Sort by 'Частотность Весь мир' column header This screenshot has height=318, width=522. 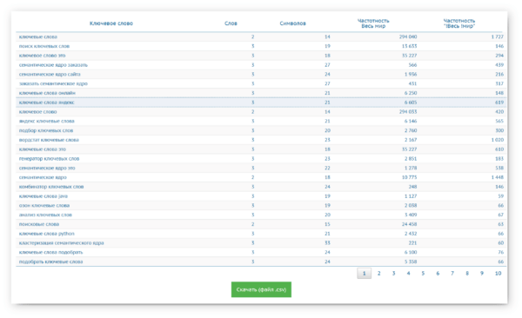click(373, 23)
